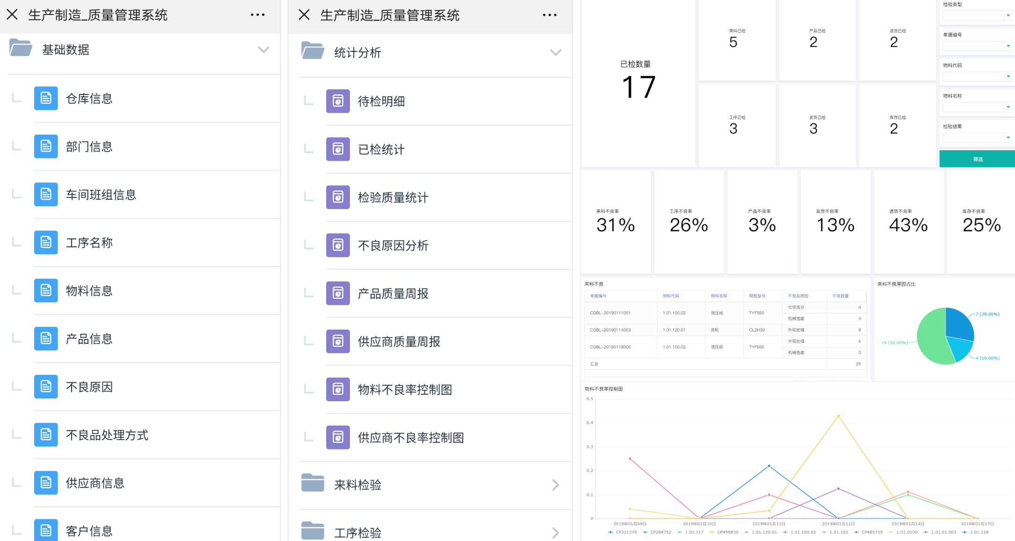Viewport: 1015px width, 541px height.
Task: Select the 不良品处理方式 document icon
Action: click(x=46, y=435)
